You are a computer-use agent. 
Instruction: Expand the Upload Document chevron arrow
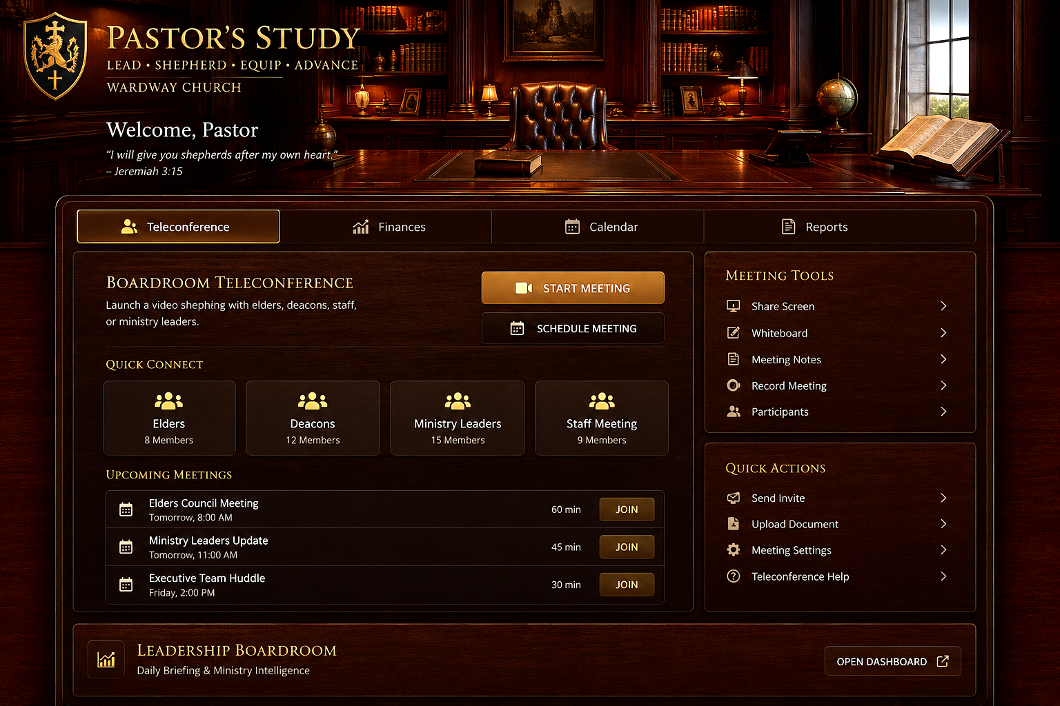click(943, 524)
